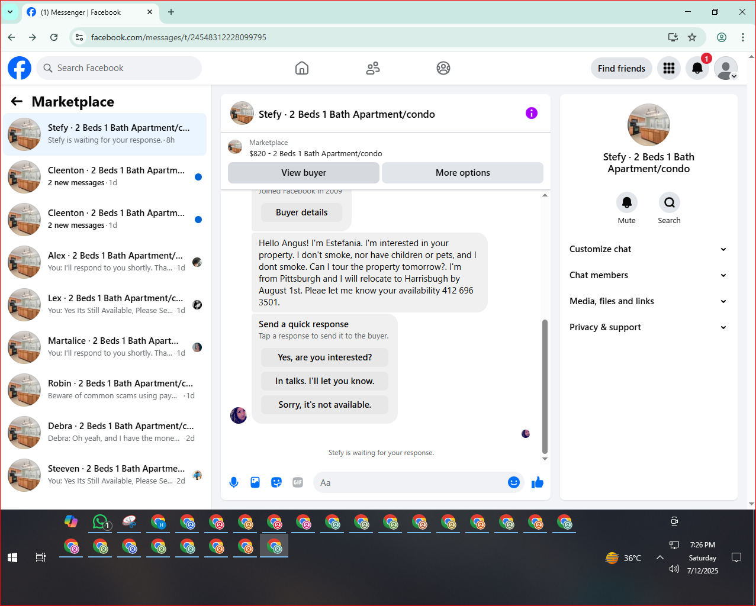Open Chrome's three-dot menu
Image resolution: width=756 pixels, height=606 pixels.
pos(743,37)
